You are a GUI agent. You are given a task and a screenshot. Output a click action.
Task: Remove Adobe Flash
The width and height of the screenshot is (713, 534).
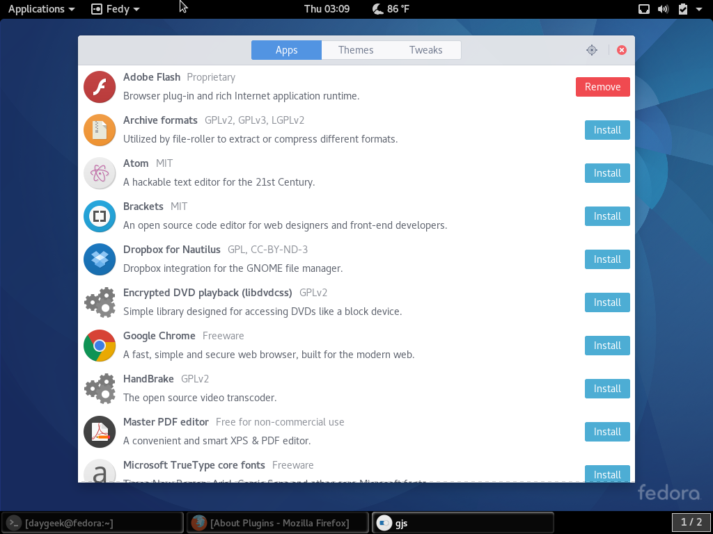(602, 87)
